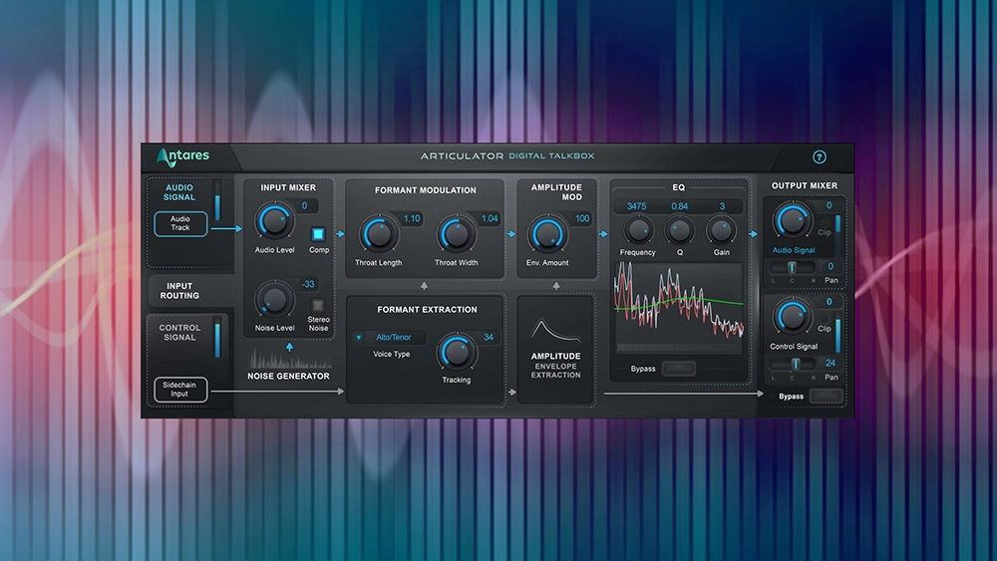Click the Throat Length knob

379,234
